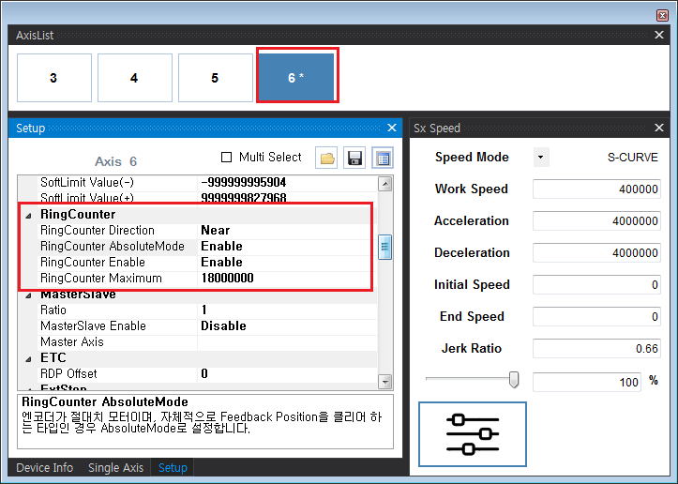Switch to the Single Axis tab
Viewport: 678px width, 484px height.
click(116, 467)
